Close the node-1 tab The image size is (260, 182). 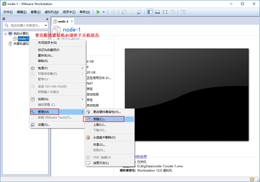tap(72, 22)
